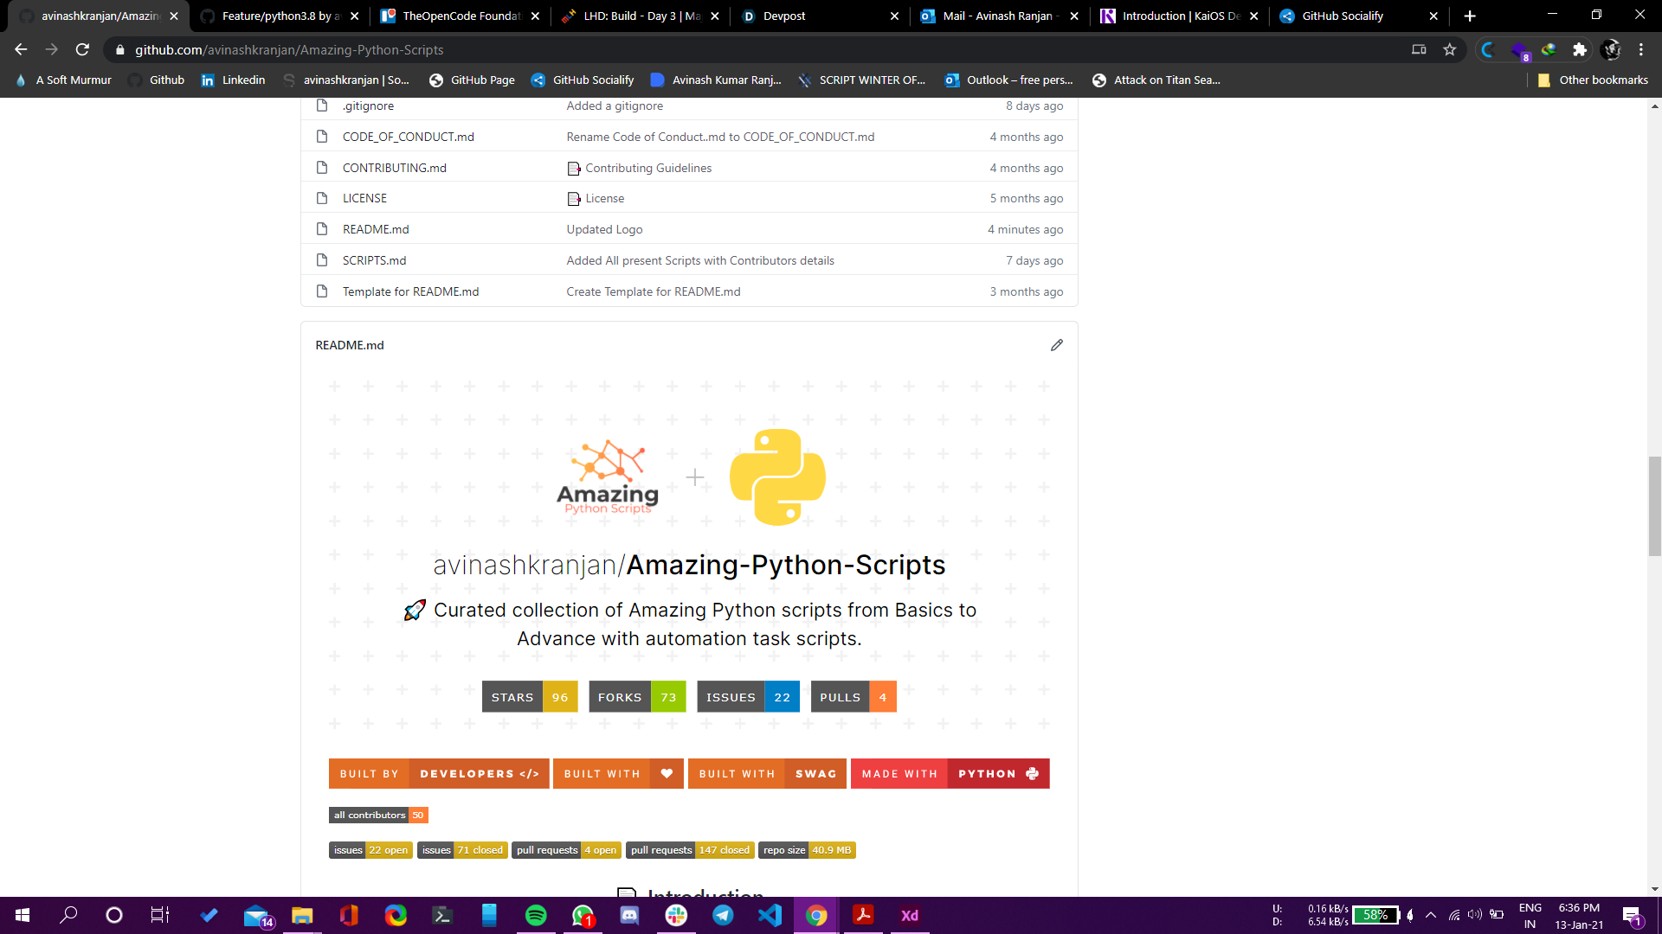Click the vertical page scrollbar thumb
The width and height of the screenshot is (1662, 934).
click(x=1654, y=507)
